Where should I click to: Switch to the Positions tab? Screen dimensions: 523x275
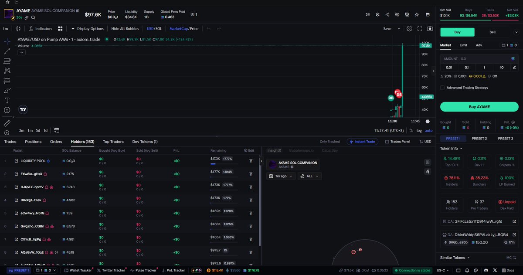pyautogui.click(x=33, y=142)
